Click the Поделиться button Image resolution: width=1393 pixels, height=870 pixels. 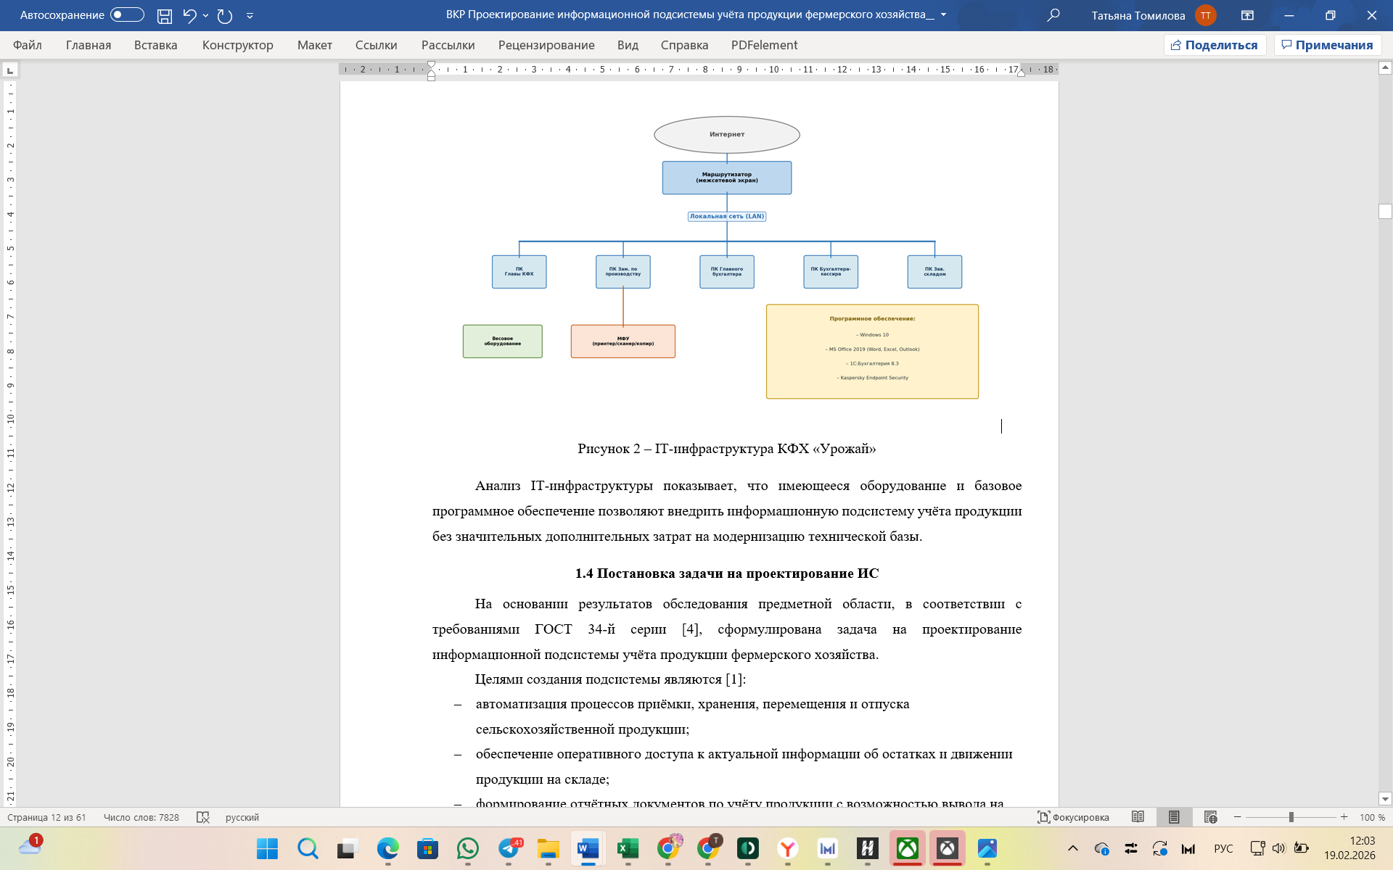1215,45
